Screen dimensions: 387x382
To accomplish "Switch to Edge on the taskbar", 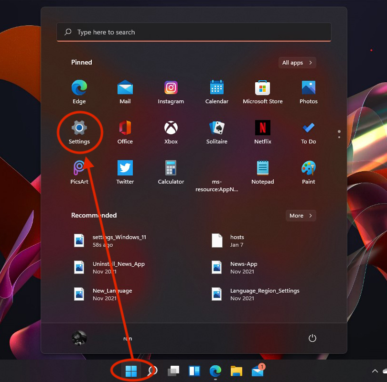I will [215, 371].
